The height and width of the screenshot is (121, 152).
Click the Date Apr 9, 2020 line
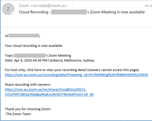(50, 60)
